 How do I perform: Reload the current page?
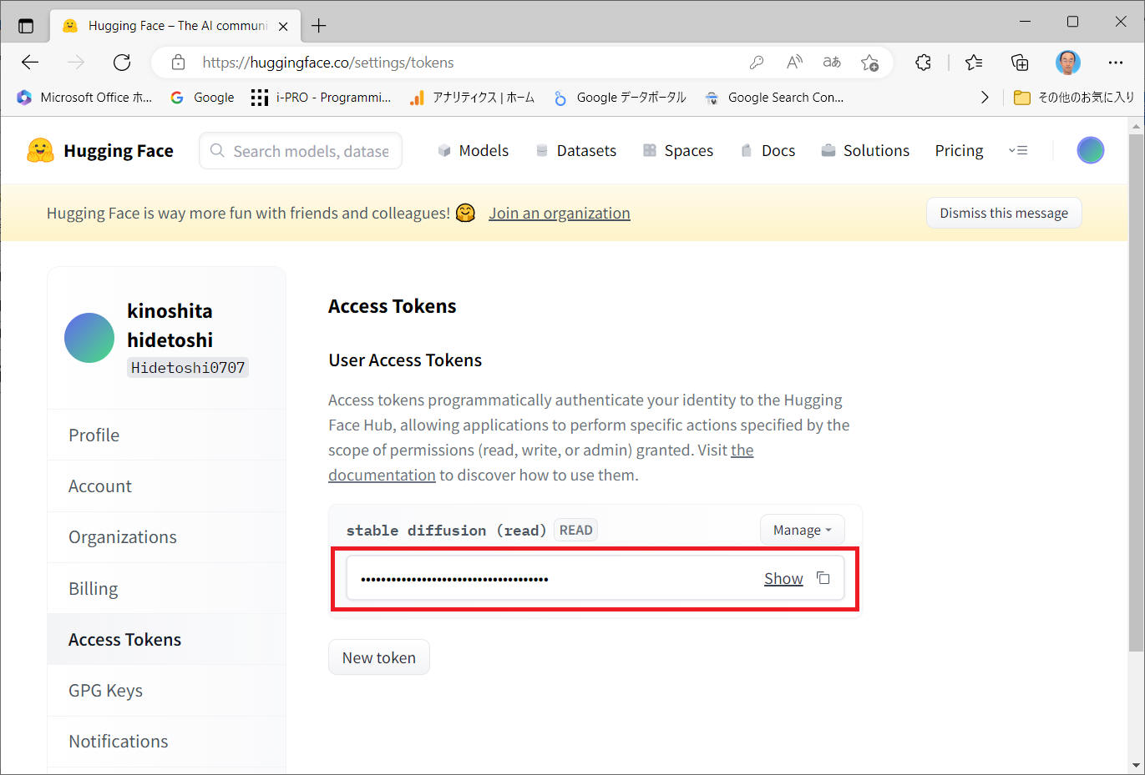click(x=122, y=63)
